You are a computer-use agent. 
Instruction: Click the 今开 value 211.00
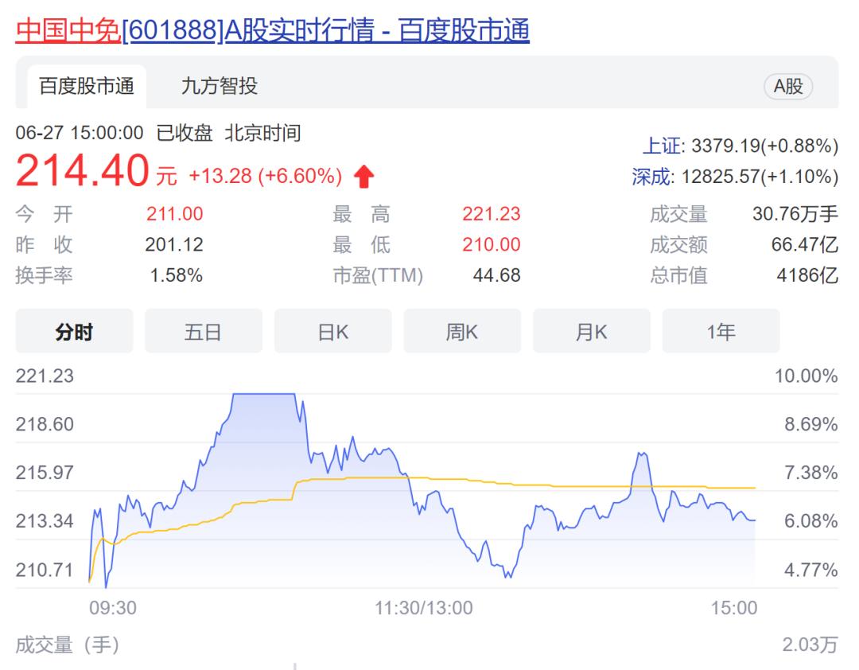tap(174, 214)
